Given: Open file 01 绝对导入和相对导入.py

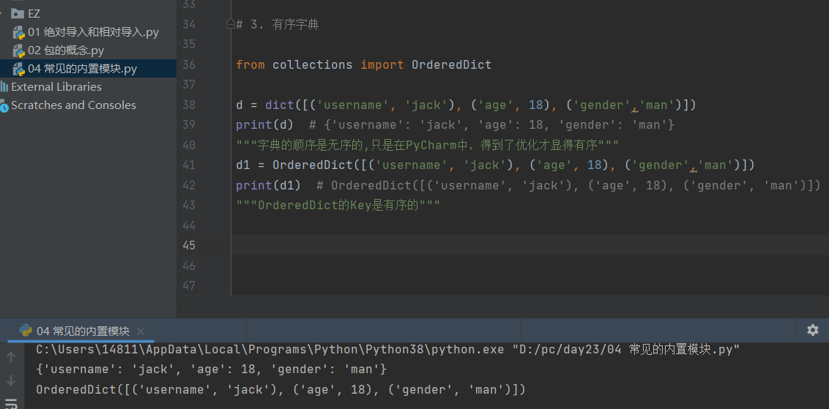Looking at the screenshot, I should click(x=93, y=32).
